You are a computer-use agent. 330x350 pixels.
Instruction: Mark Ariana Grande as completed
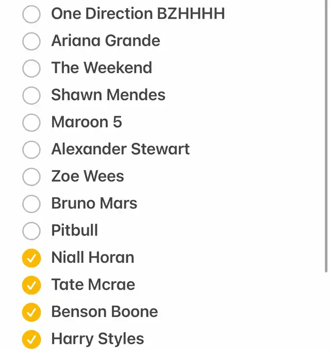point(31,41)
